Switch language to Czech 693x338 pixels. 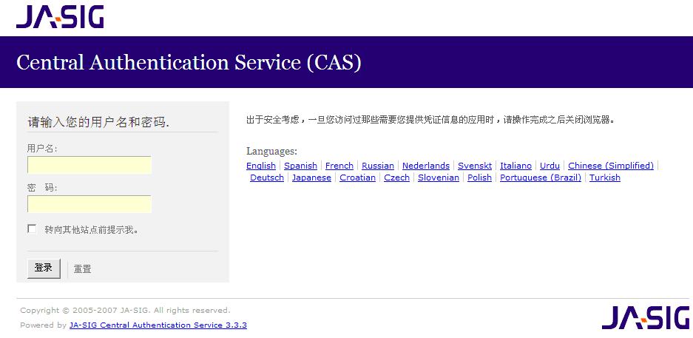pyautogui.click(x=397, y=178)
